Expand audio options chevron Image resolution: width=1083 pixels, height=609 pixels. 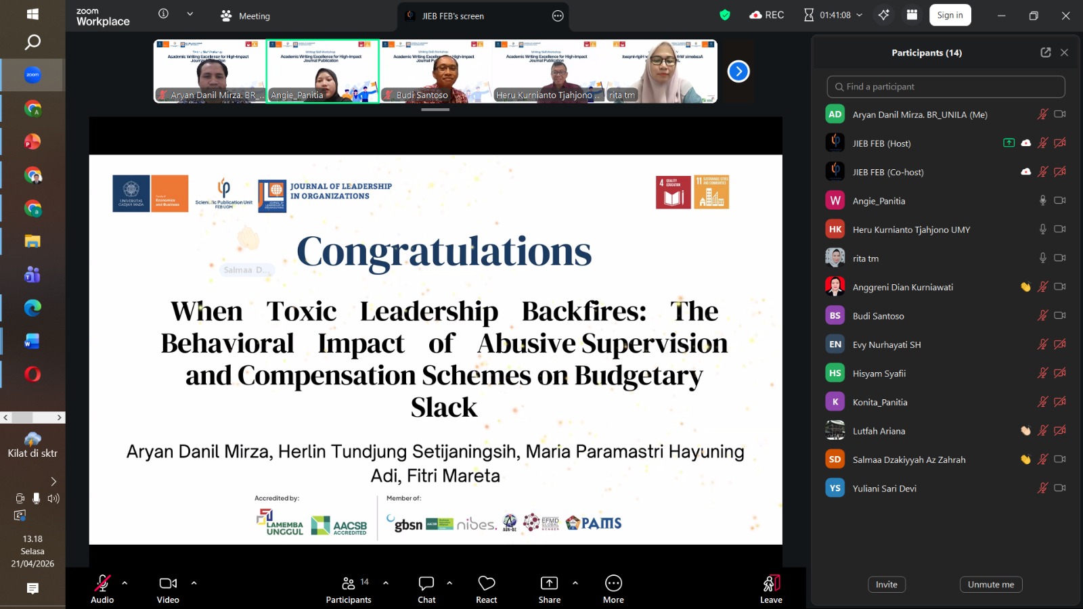click(x=125, y=583)
